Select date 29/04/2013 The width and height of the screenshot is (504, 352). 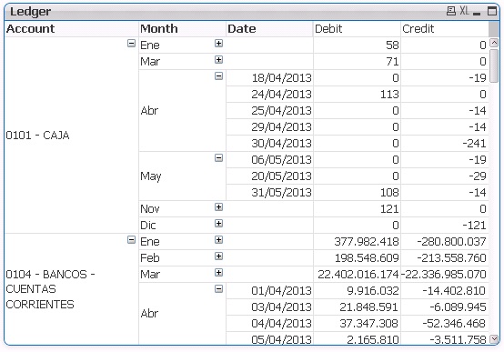pyautogui.click(x=269, y=127)
